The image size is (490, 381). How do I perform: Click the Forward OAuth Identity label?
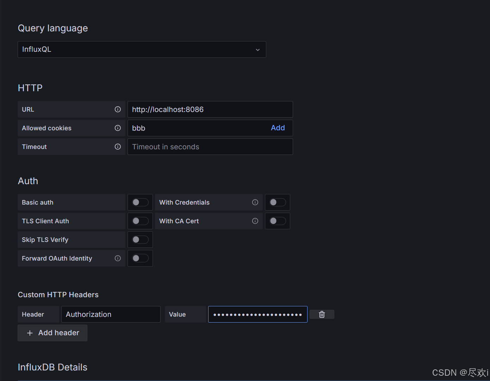point(57,258)
